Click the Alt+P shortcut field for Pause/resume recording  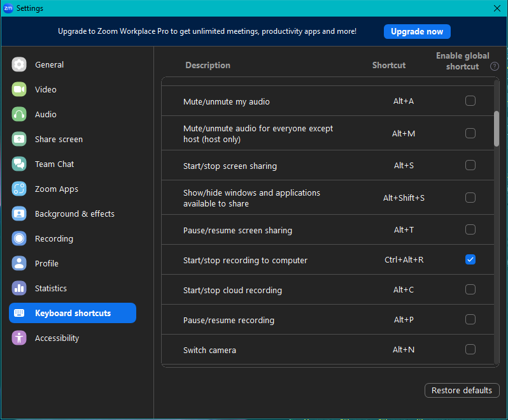tap(404, 320)
